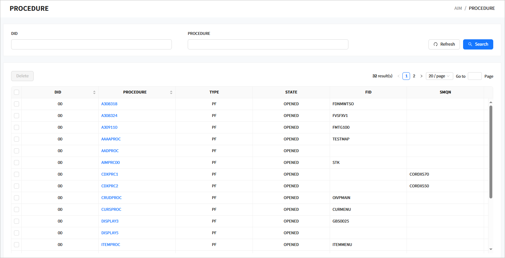Click the previous page arrow
This screenshot has width=505, height=258.
399,76
